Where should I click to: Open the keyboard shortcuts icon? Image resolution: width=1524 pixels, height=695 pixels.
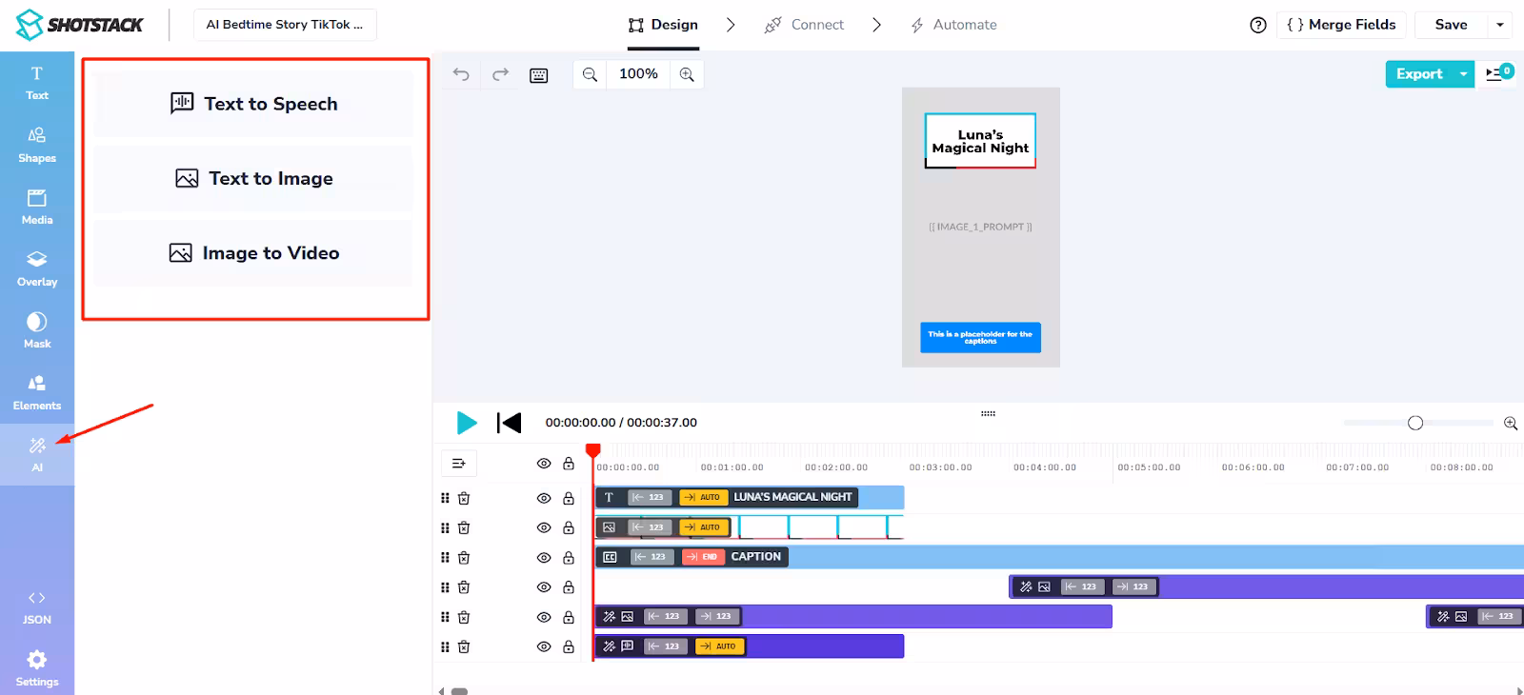pos(539,75)
